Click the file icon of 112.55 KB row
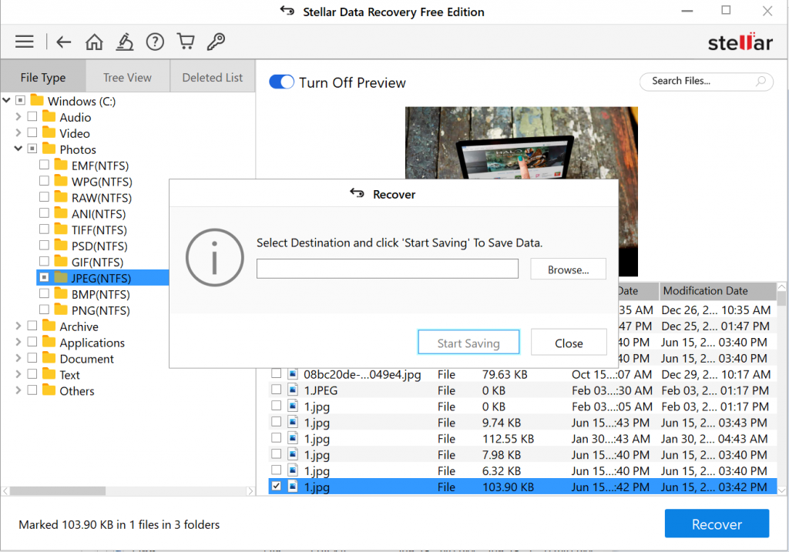 (293, 438)
